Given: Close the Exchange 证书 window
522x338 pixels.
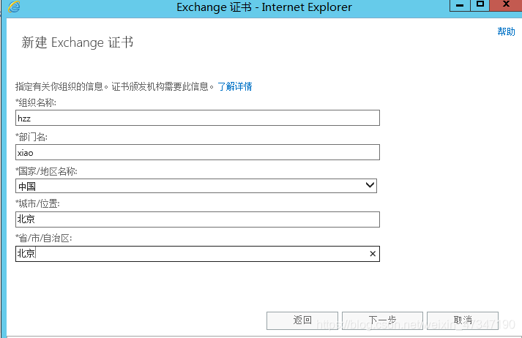Looking at the screenshot, I should (506, 4).
